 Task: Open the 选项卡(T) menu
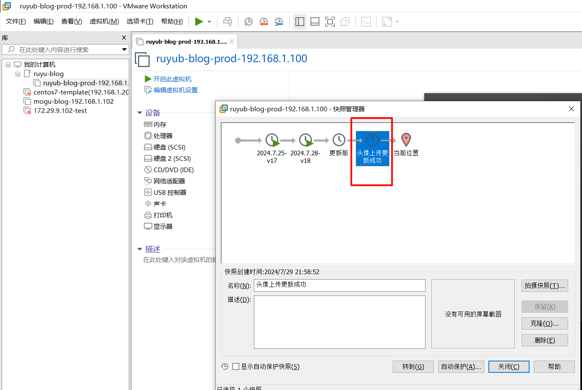140,21
